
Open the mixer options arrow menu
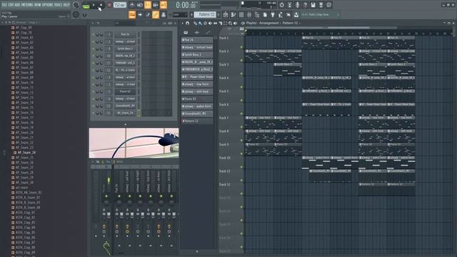coord(93,162)
